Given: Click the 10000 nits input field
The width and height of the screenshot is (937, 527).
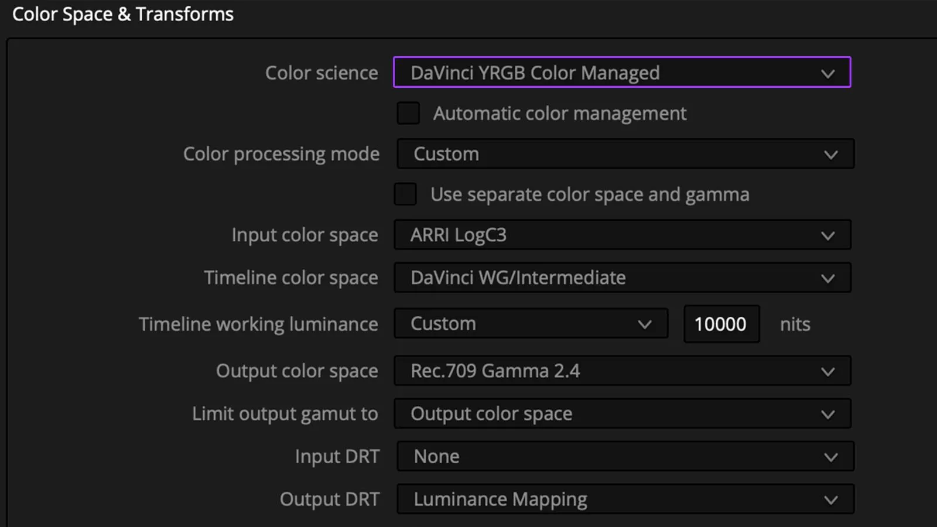Looking at the screenshot, I should (x=721, y=324).
